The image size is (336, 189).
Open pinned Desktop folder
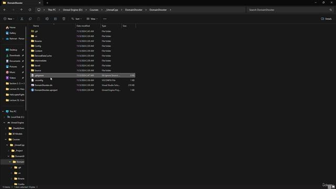tap(12, 50)
